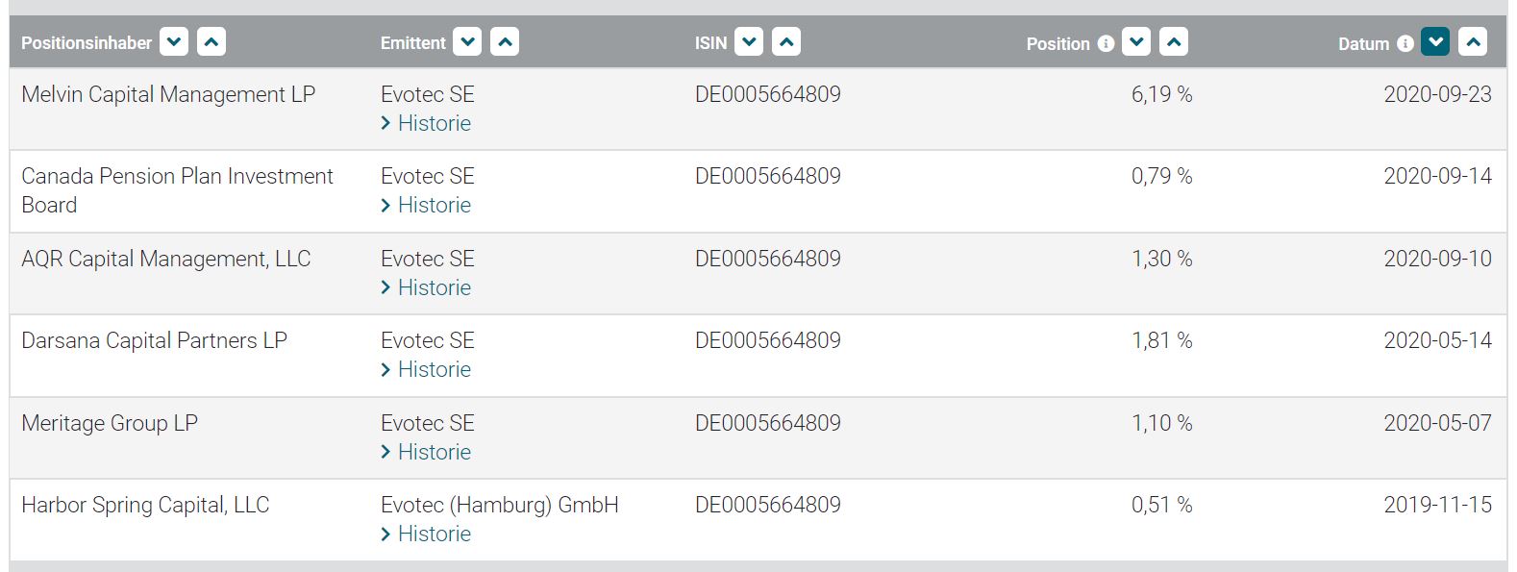
Task: Sort Emittent column descending
Action: (467, 42)
